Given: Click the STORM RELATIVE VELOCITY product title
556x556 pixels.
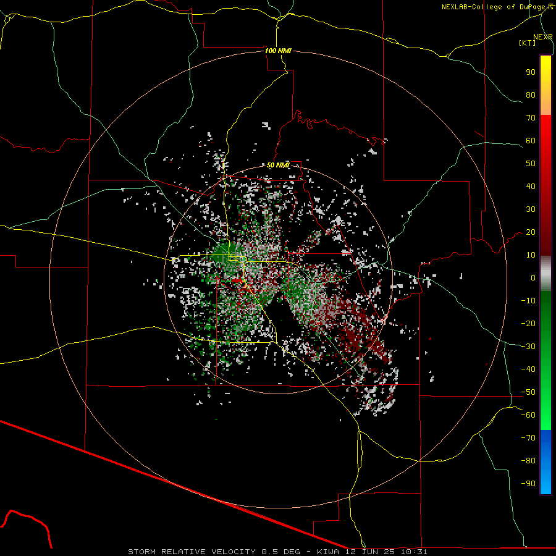Looking at the screenshot, I should (193, 552).
